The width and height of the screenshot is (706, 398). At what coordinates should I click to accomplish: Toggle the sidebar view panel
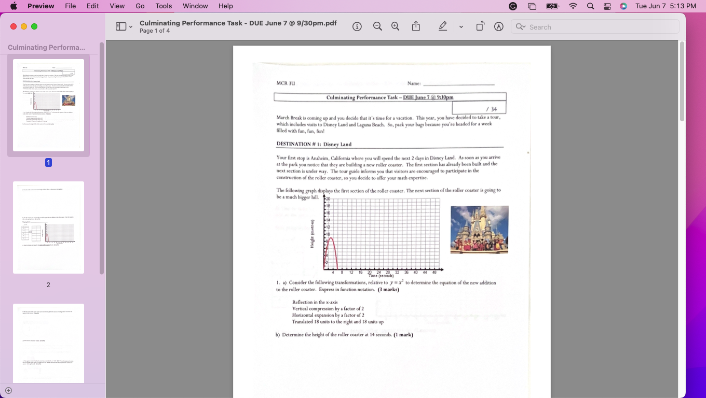coord(121,26)
